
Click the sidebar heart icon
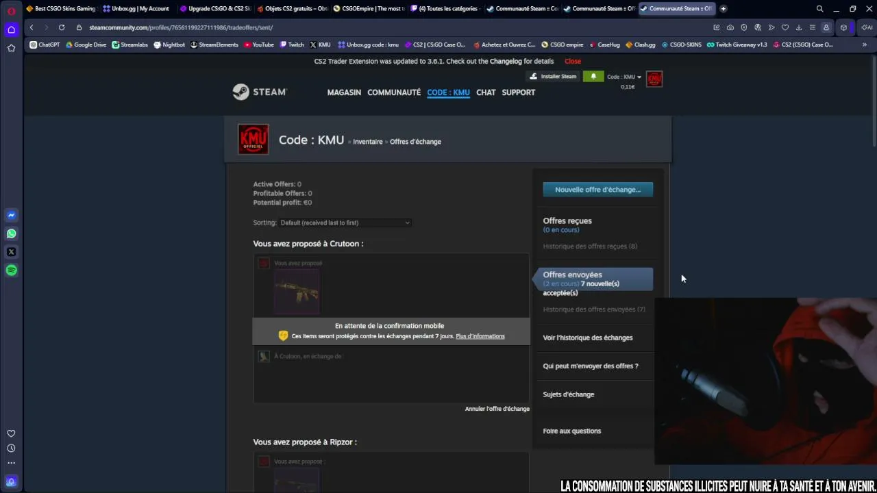point(11,433)
